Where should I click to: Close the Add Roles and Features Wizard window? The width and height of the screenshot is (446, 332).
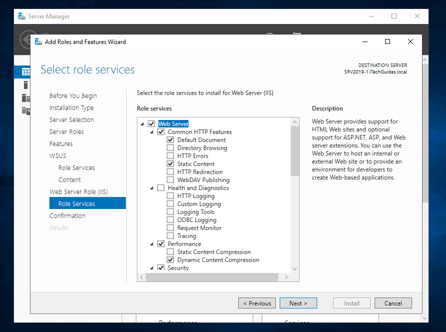click(411, 41)
